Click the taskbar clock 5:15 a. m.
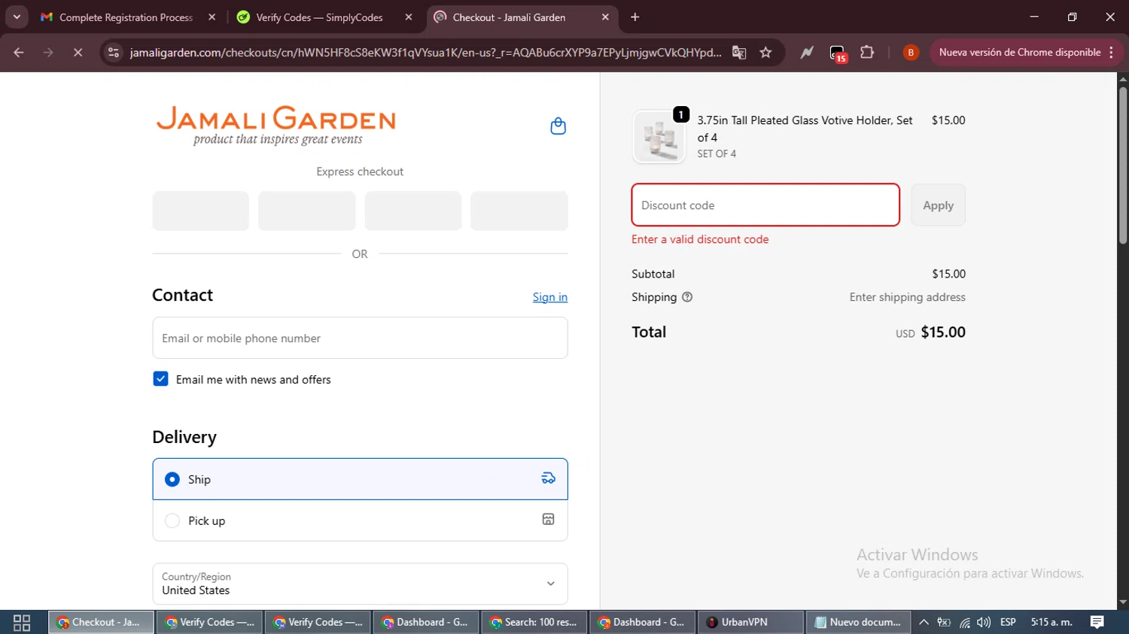The width and height of the screenshot is (1129, 634). tap(1051, 622)
